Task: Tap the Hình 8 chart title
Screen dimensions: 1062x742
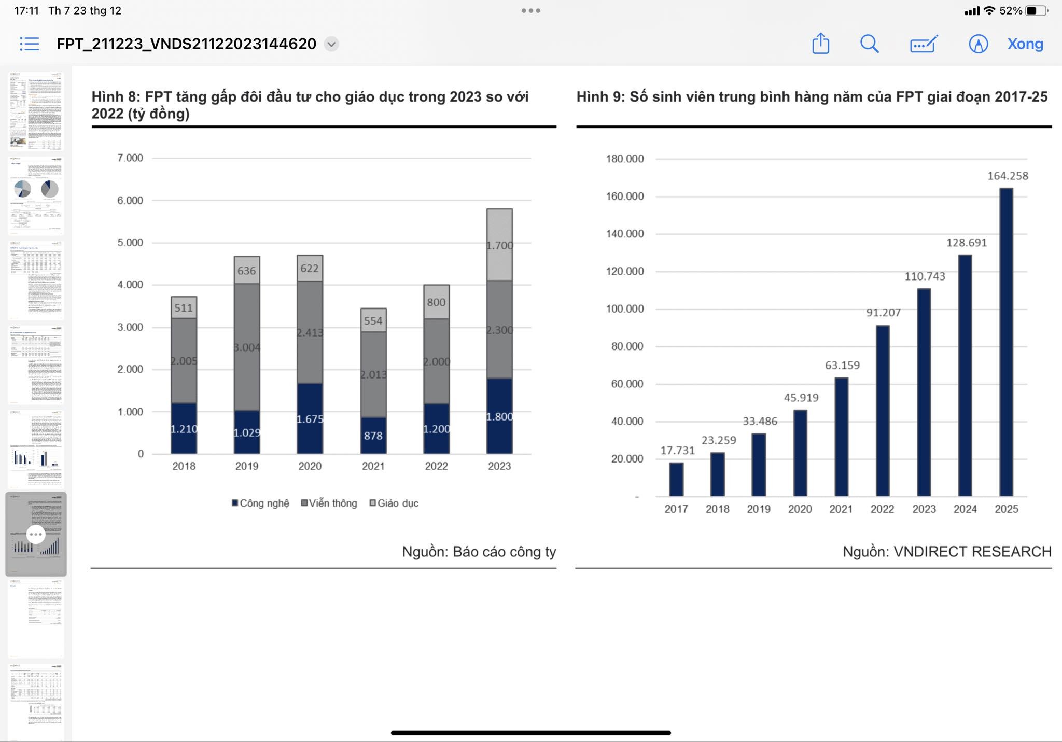Action: pos(310,105)
